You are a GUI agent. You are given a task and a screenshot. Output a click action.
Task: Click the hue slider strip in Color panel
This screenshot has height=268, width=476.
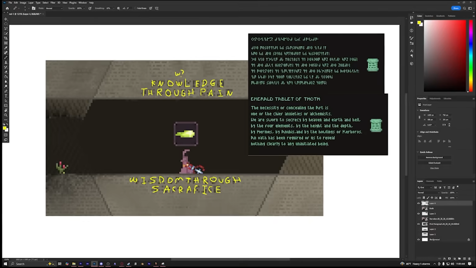(471, 56)
